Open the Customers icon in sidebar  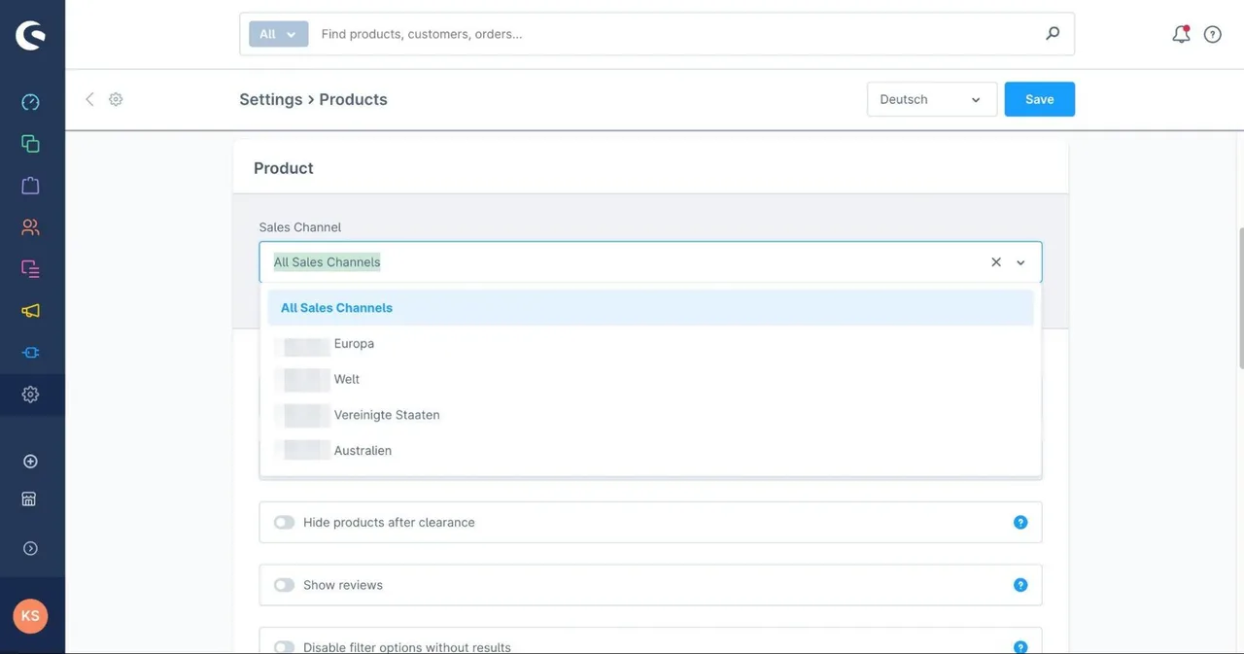point(30,227)
